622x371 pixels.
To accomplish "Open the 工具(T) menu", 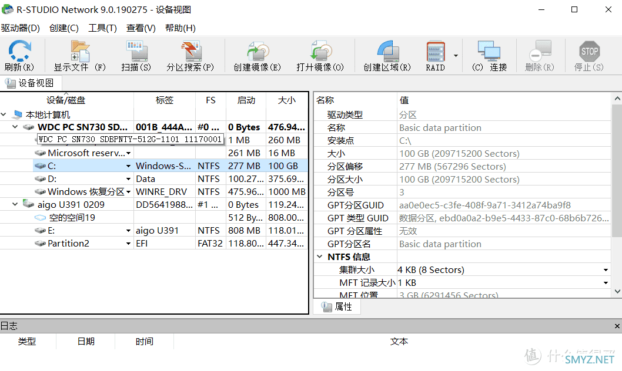I will pyautogui.click(x=102, y=28).
